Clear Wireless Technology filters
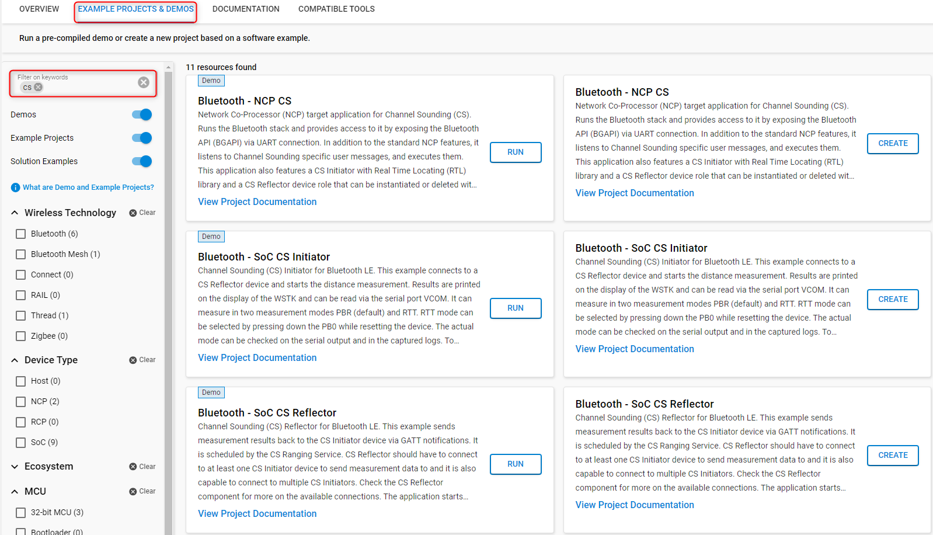This screenshot has width=933, height=535. 142,213
